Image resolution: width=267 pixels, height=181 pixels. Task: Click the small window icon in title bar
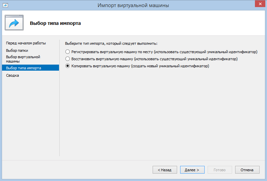[x=6, y=5]
